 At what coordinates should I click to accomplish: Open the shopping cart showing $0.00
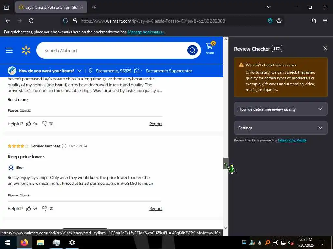[210, 48]
